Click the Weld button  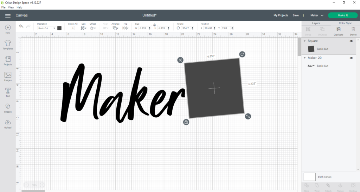pyautogui.click(x=317, y=187)
